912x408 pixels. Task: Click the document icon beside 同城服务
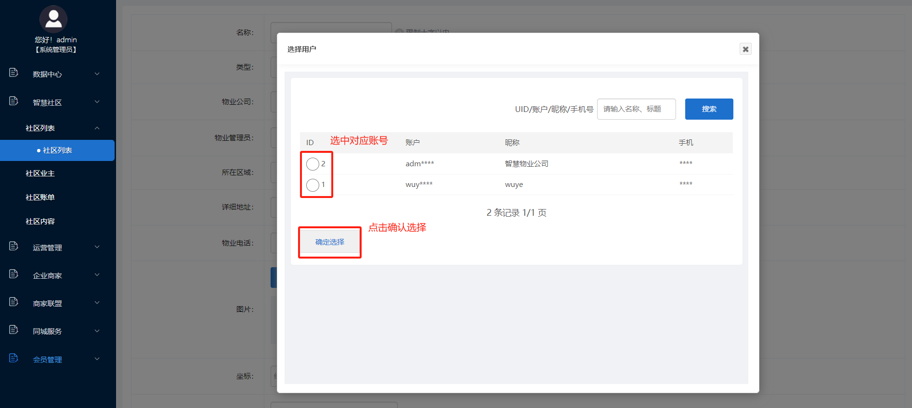(13, 330)
